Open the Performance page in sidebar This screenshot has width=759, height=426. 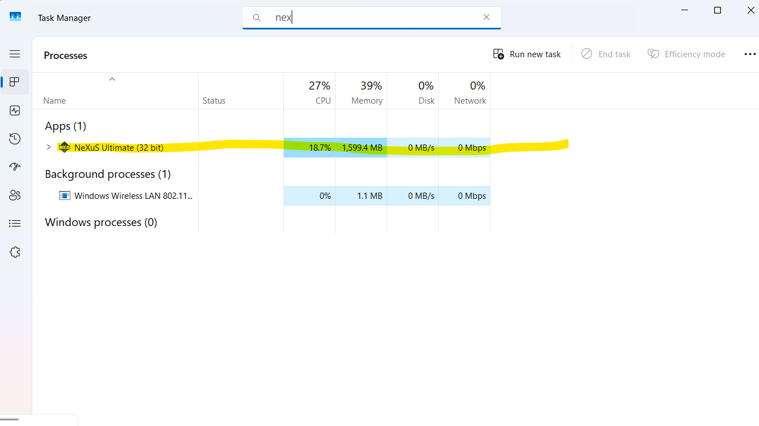pyautogui.click(x=15, y=110)
